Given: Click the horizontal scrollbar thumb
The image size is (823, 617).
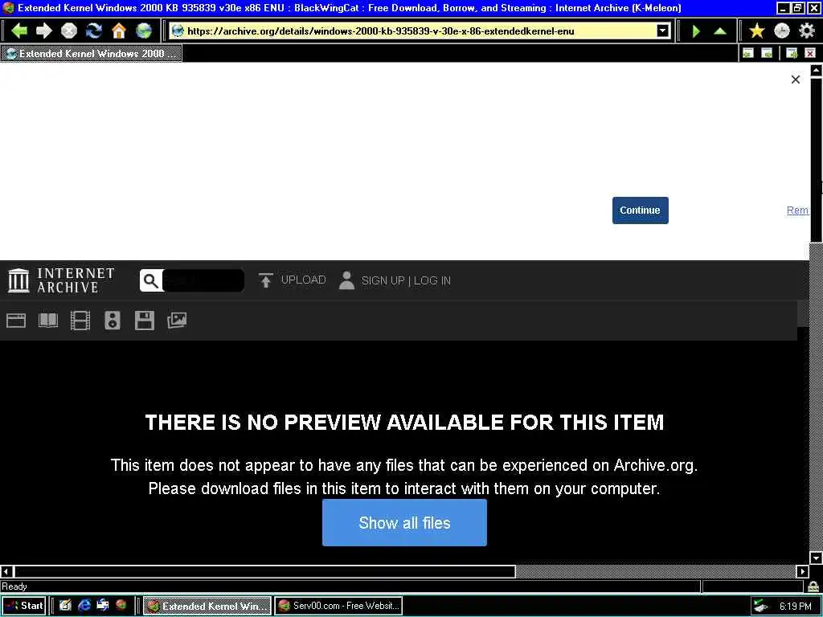Looking at the screenshot, I should pos(264,571).
